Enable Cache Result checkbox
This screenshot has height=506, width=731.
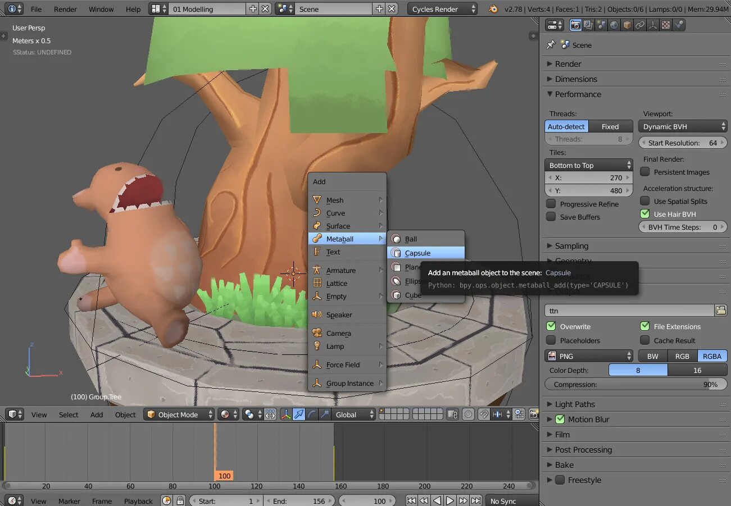point(645,340)
